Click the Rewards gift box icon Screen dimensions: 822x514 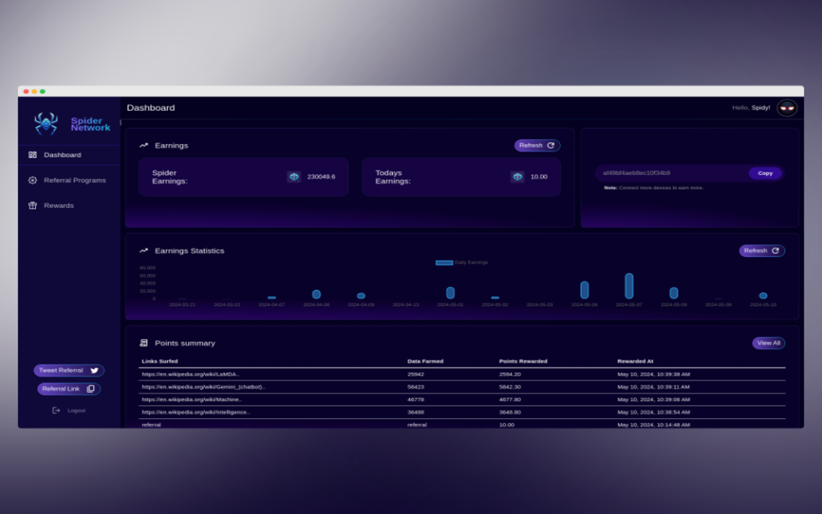tap(33, 206)
